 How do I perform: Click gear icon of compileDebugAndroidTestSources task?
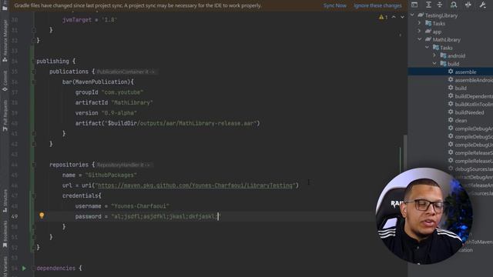click(451, 128)
